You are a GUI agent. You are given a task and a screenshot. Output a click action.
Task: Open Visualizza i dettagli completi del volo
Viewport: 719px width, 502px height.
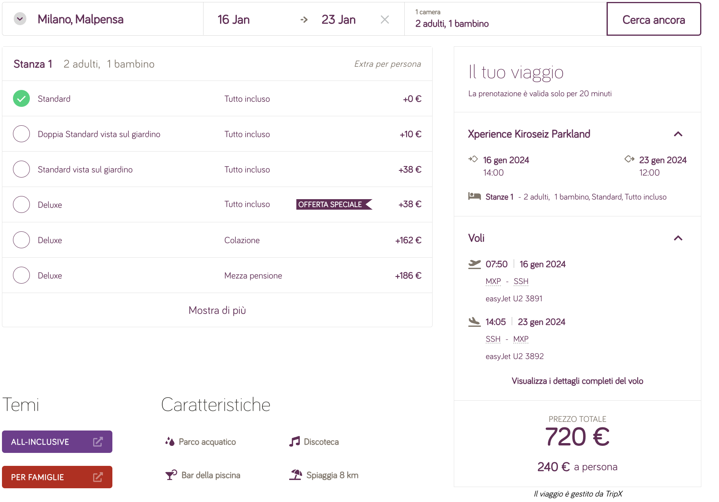577,381
